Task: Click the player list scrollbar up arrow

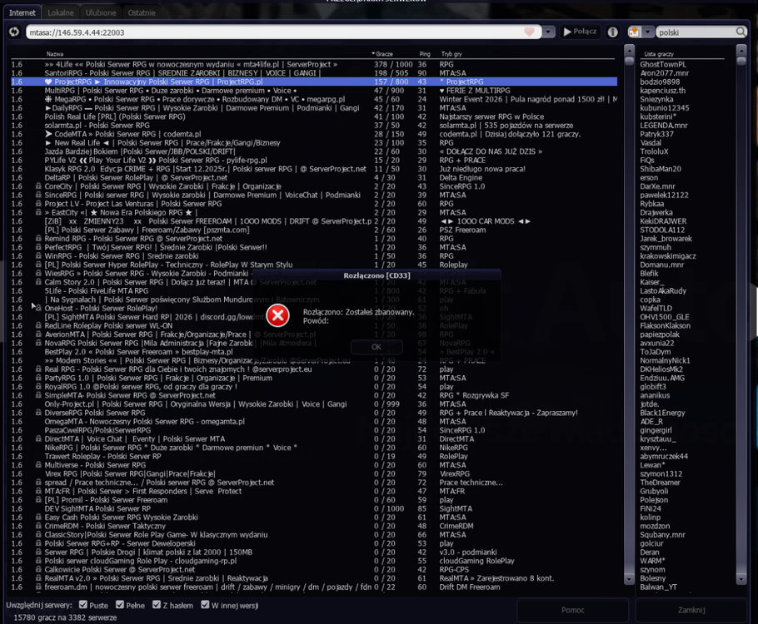Action: pyautogui.click(x=741, y=49)
